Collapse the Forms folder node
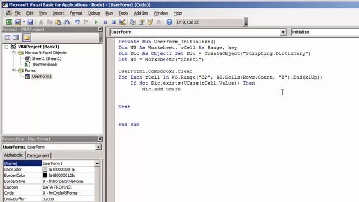This screenshot has height=202, width=359. click(x=13, y=71)
